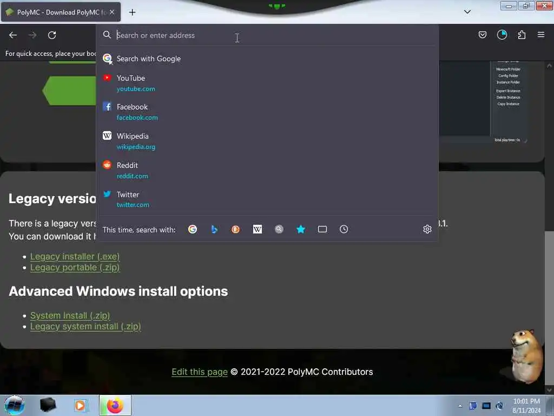The height and width of the screenshot is (416, 554).
Task: Click the scrollbar up arrow
Action: (x=549, y=66)
